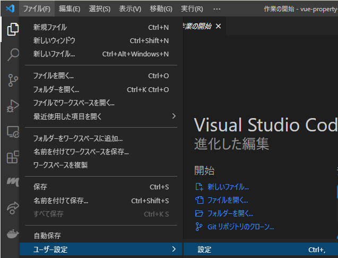Select 設定 in the submenu
This screenshot has width=338, height=258.
click(x=261, y=249)
